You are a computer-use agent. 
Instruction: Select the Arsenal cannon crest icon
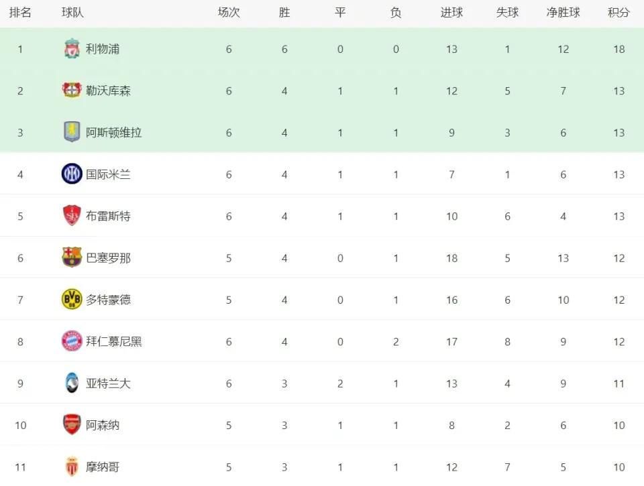coord(72,424)
